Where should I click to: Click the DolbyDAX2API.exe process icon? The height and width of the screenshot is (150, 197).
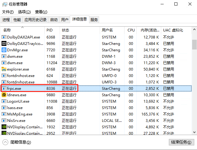[x=4, y=37]
